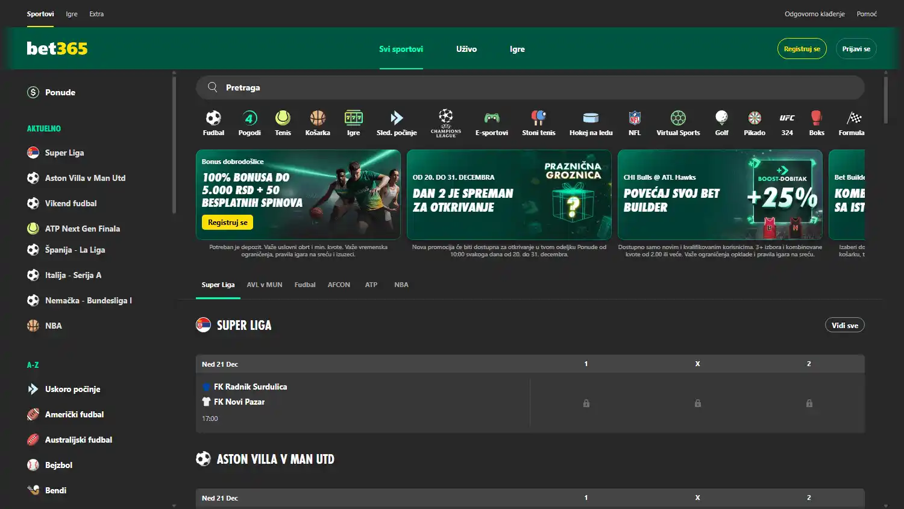
Task: Select the Svi sportovi header tab
Action: pos(401,49)
